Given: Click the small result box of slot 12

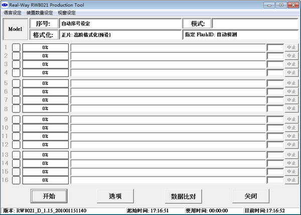Looking at the screenshot, I should (x=275, y=144).
